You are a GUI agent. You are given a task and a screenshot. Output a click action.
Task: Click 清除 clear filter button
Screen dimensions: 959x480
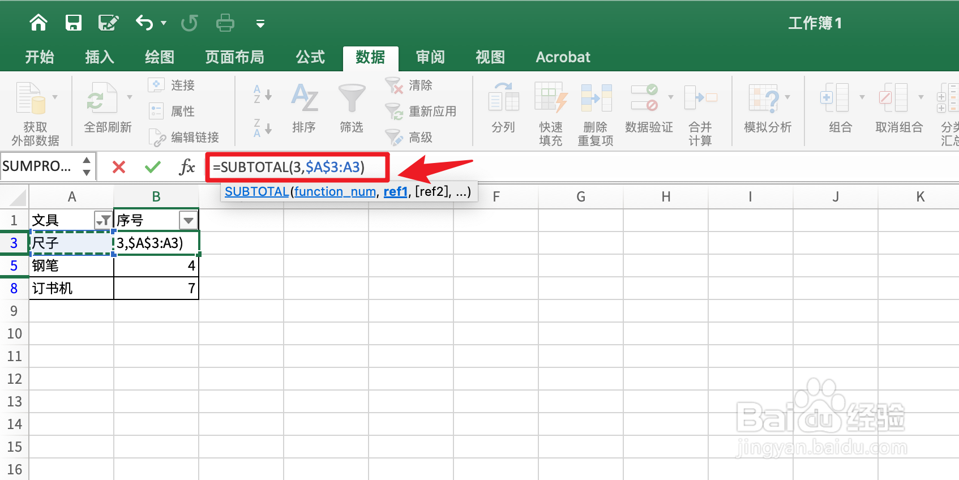point(409,85)
